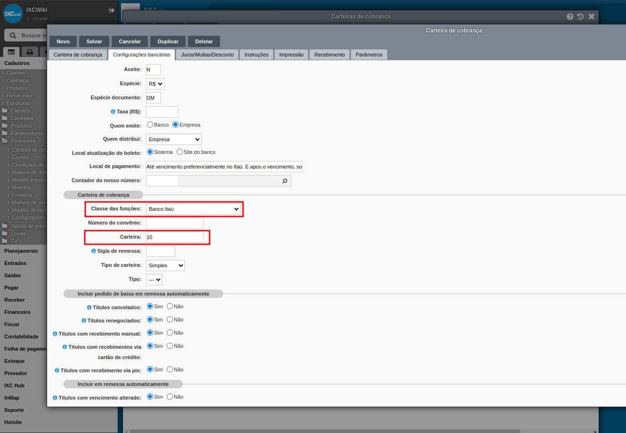Click the search magnifier in Contador do nosso número
Screen dimensions: 626x433
click(x=285, y=181)
